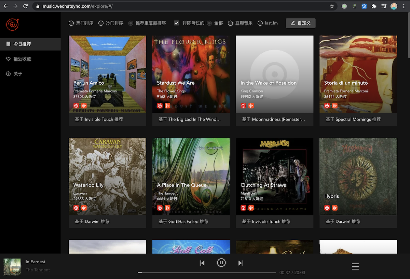Bookmark this page with the star icon
Viewport: 410px width, 279px height.
pyautogui.click(x=332, y=6)
